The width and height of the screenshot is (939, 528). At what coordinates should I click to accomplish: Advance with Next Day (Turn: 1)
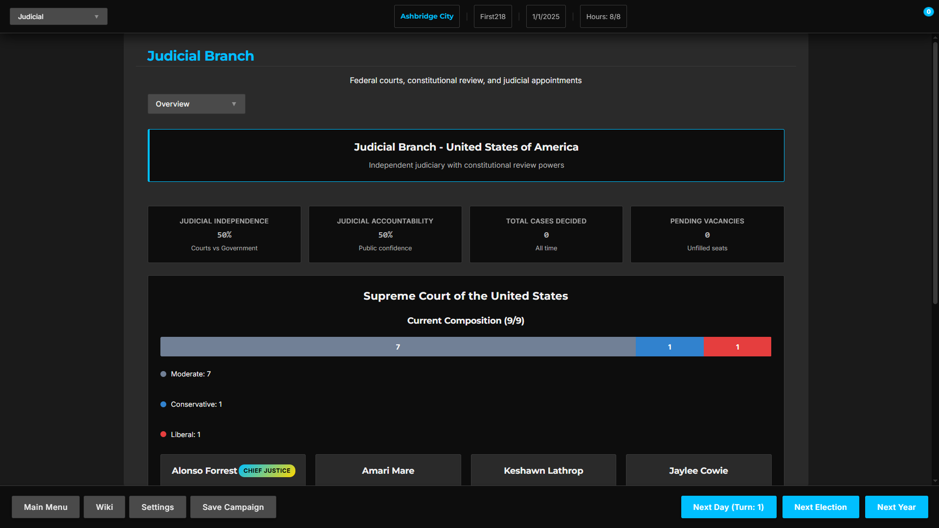coord(728,507)
